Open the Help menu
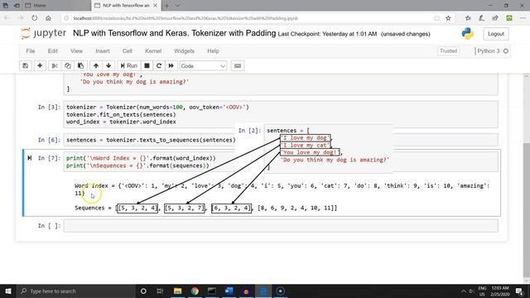Image resolution: width=530 pixels, height=298 pixels. click(x=213, y=51)
